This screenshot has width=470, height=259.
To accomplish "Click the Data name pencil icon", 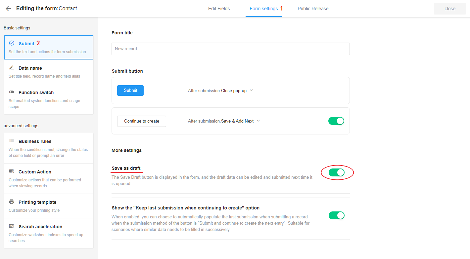I will 12,68.
